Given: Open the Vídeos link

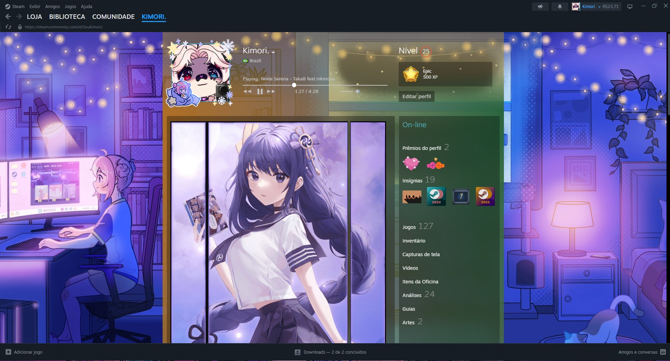Looking at the screenshot, I should [x=410, y=268].
